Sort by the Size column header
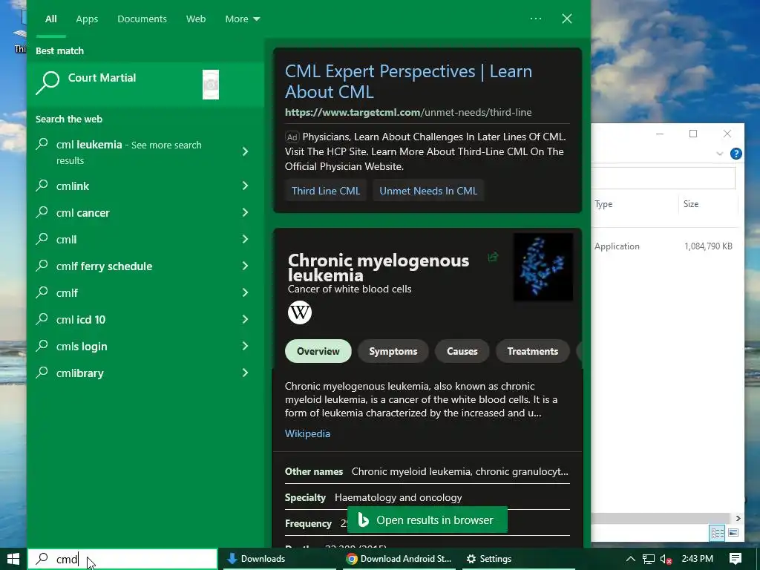This screenshot has width=760, height=570. [691, 204]
